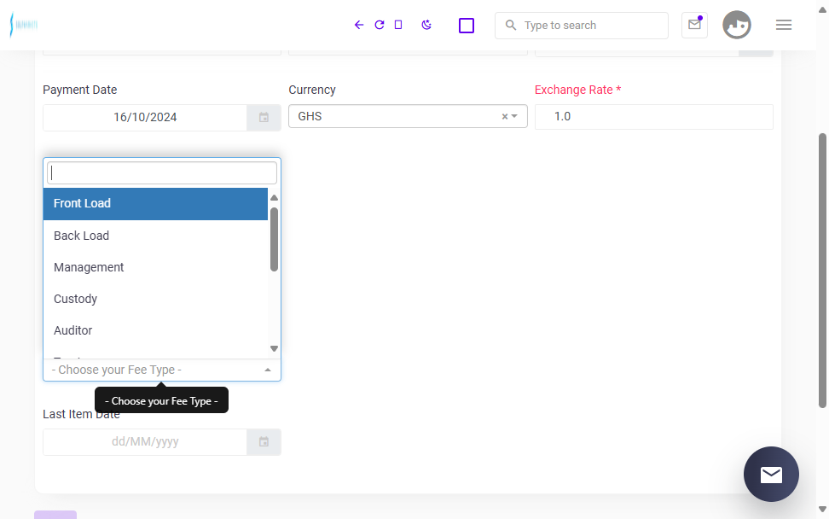Click the page scroll up arrow
This screenshot has height=519, width=829.
[822, 10]
